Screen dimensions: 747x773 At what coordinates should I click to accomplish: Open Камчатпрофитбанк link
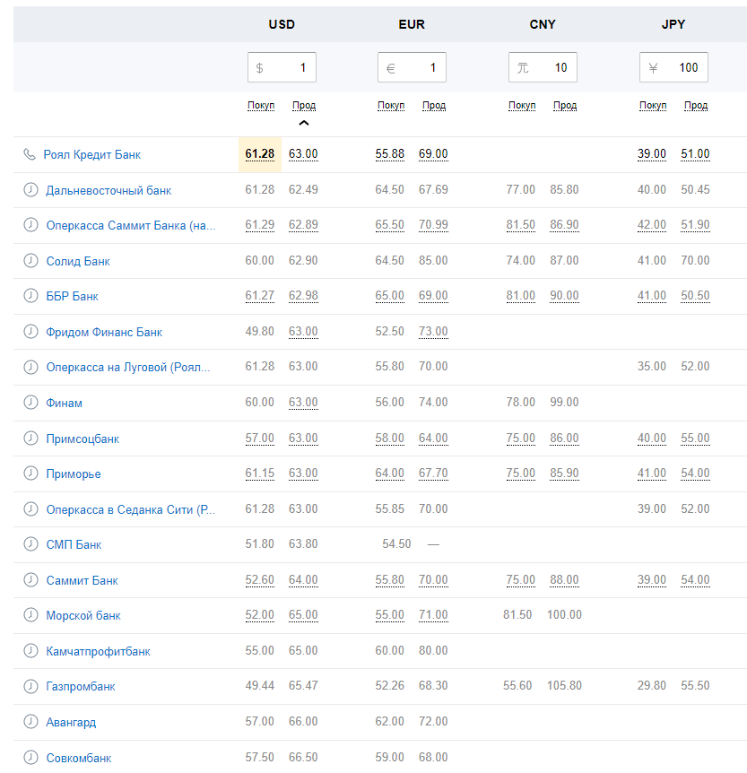click(98, 652)
